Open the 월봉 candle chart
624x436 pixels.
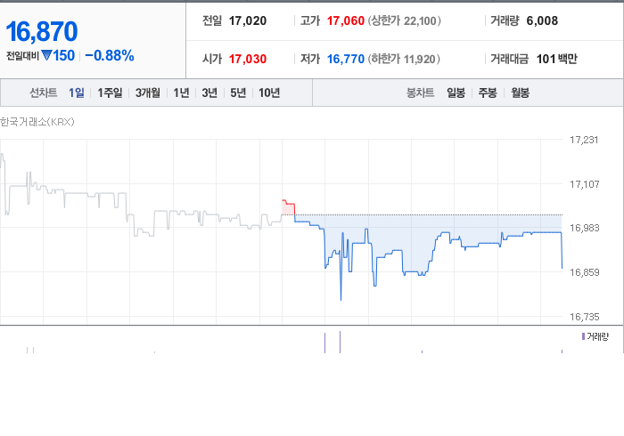point(520,93)
